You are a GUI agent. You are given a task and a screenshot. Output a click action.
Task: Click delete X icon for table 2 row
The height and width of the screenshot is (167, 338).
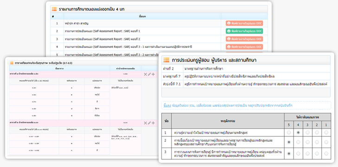coord(145,123)
